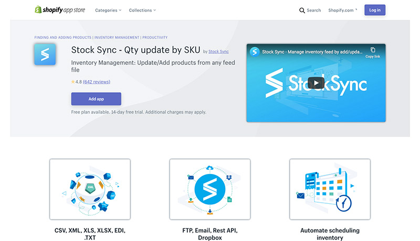Screen dimensions: 420x241
Task: Click the Shopify app store logo
Action: pyautogui.click(x=60, y=10)
